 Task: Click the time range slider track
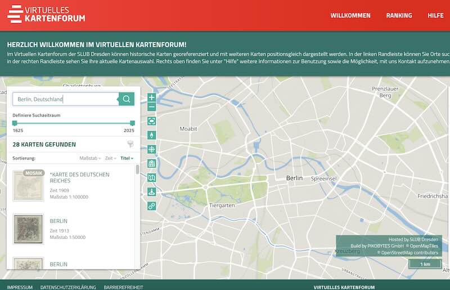(74, 123)
